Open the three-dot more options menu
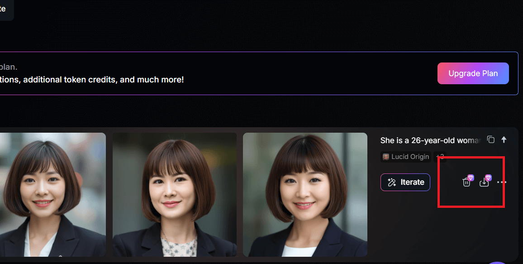Image resolution: width=523 pixels, height=264 pixels. point(502,182)
